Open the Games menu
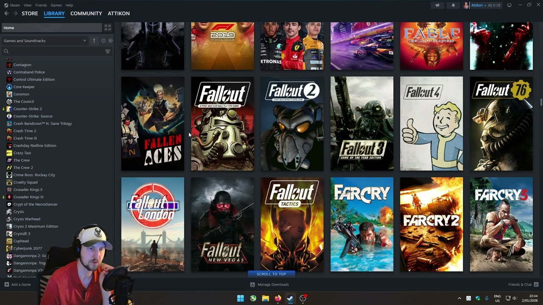This screenshot has width=543, height=305. tap(56, 5)
